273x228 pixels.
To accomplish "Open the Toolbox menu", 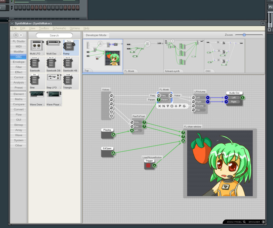I will [44, 28].
